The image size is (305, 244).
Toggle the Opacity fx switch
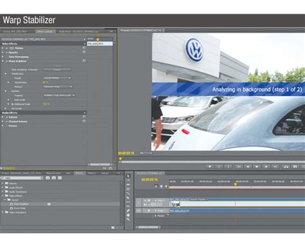pos(7,52)
